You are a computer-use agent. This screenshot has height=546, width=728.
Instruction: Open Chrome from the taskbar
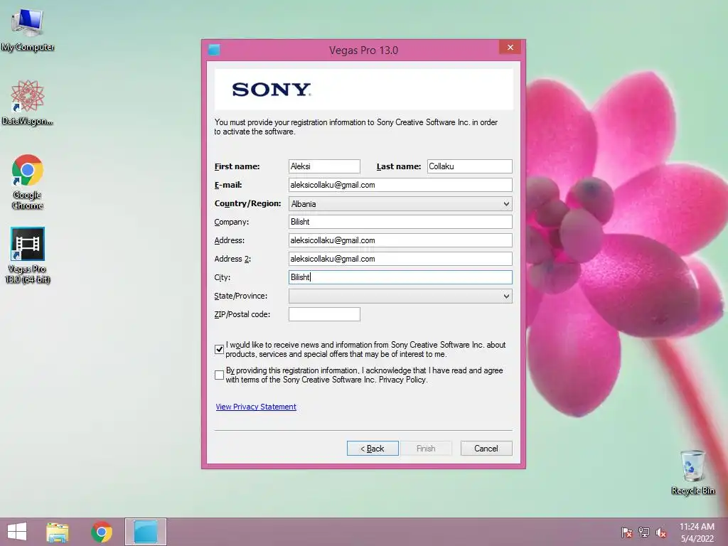102,532
